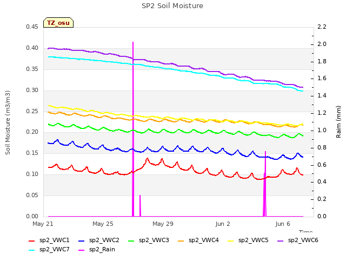The height and width of the screenshot is (260, 346).
Task: Click the Raim (mm) axis label
Action: [x=338, y=122]
